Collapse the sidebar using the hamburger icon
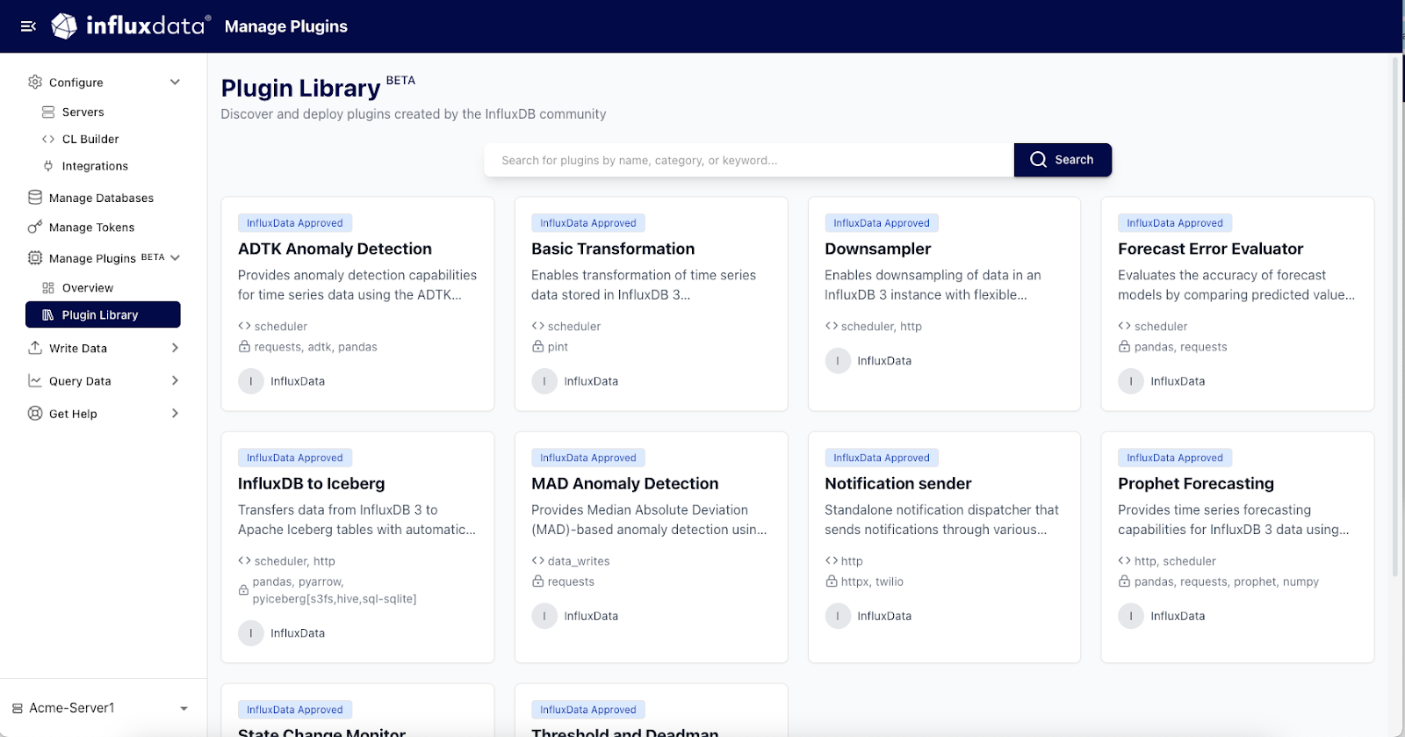The width and height of the screenshot is (1405, 737). coord(28,26)
